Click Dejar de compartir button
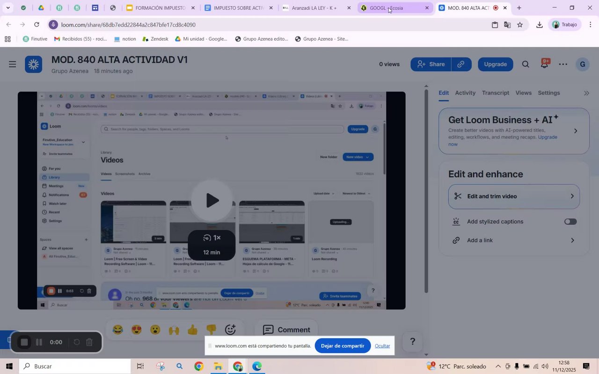Image resolution: width=599 pixels, height=374 pixels. pos(343,346)
